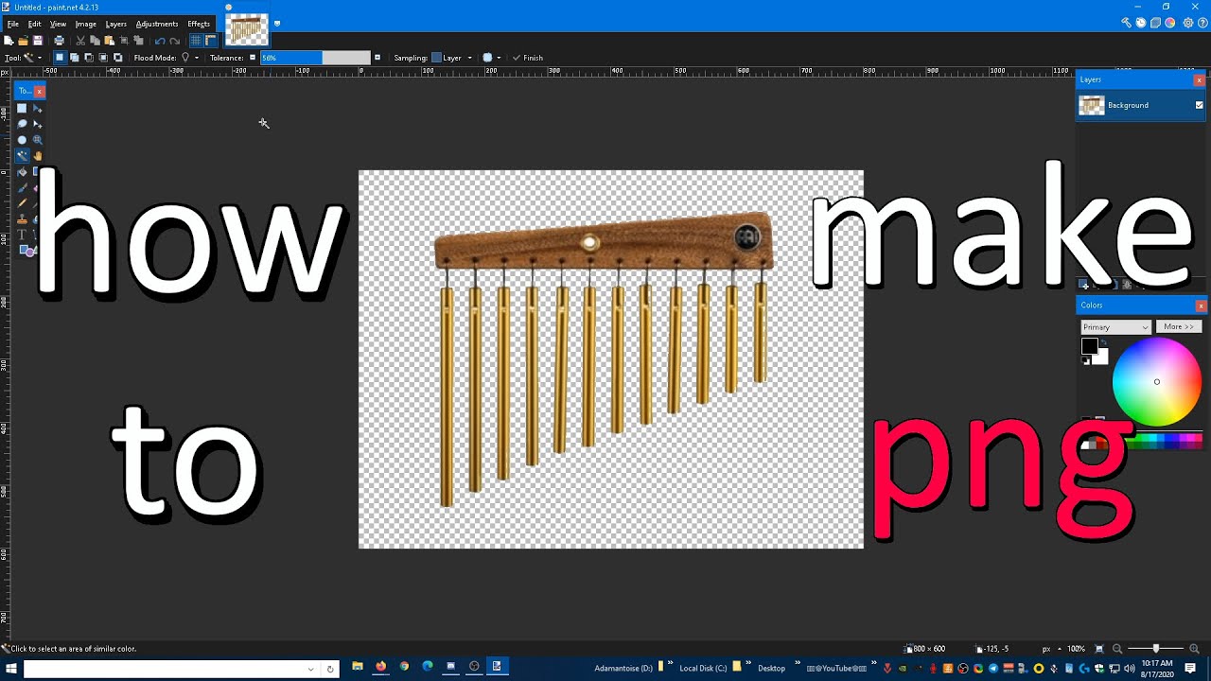Image resolution: width=1211 pixels, height=681 pixels.
Task: Open the Primary color dropdown
Action: (x=1115, y=327)
